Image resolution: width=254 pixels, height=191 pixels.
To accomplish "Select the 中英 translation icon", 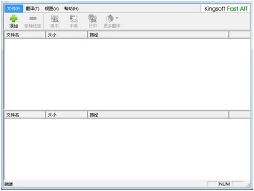I will point(74,18).
